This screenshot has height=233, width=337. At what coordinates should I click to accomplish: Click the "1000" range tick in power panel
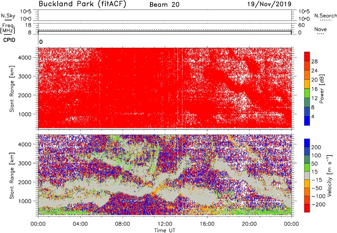(x=25, y=114)
